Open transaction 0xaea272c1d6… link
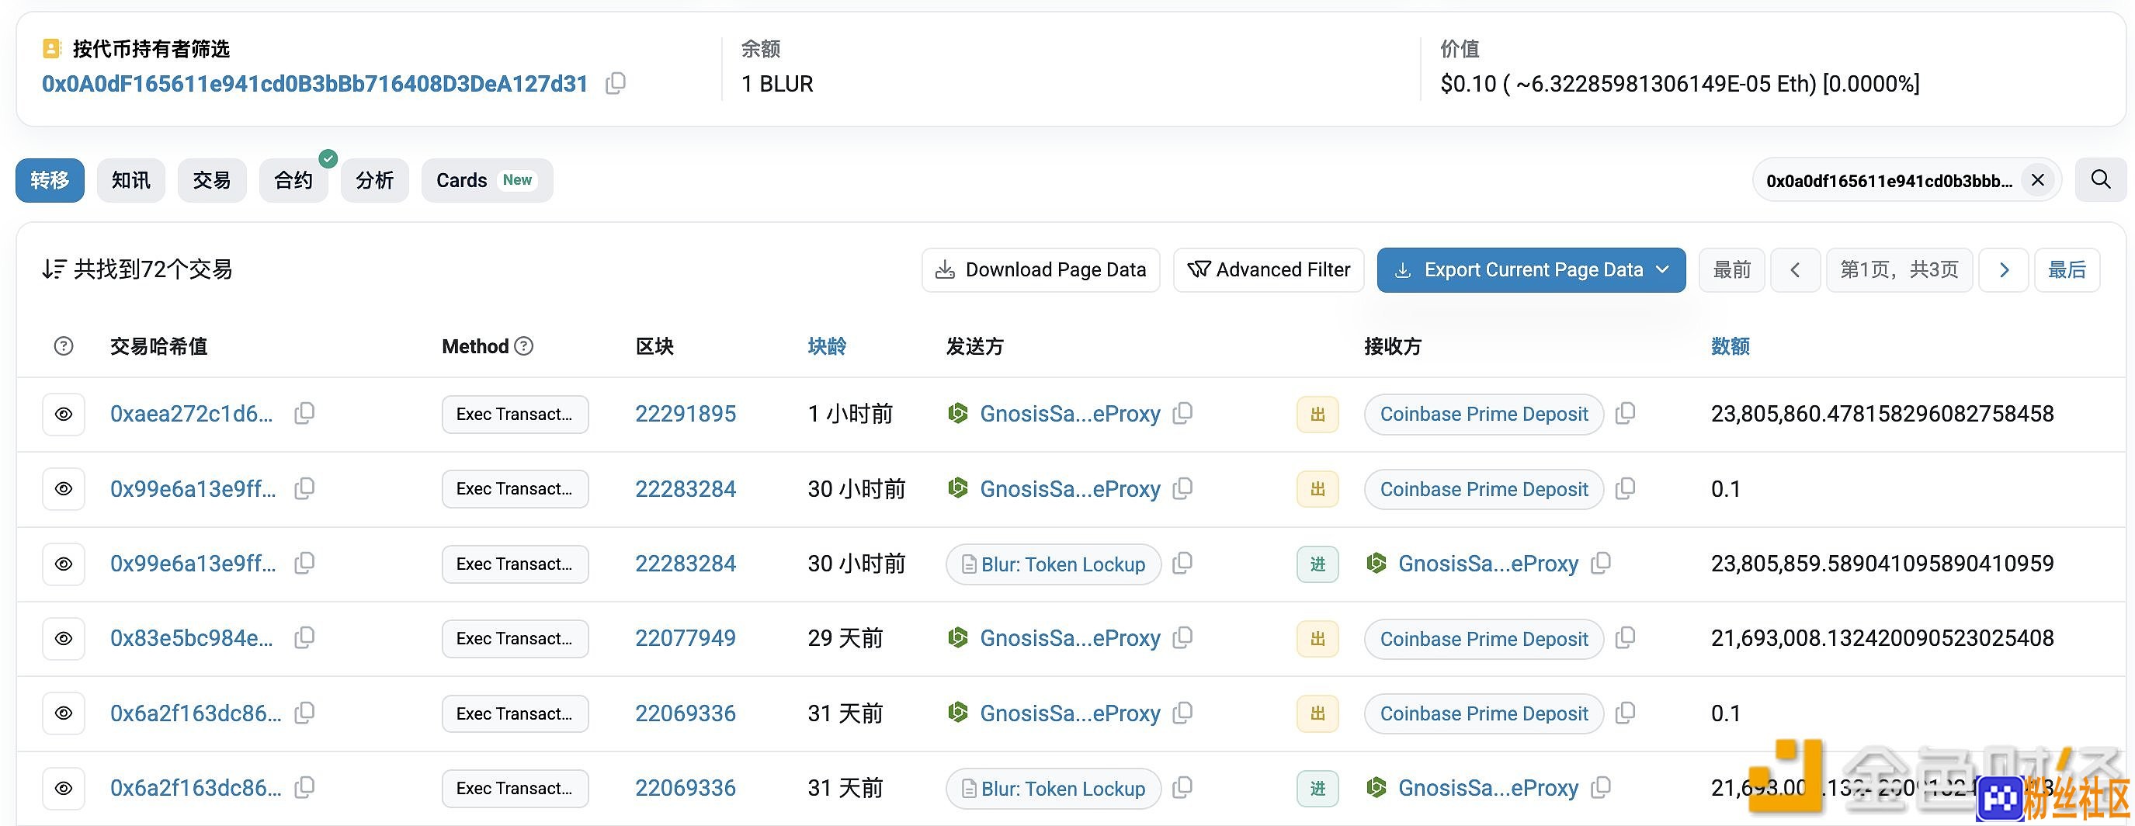2135x826 pixels. pos(192,414)
